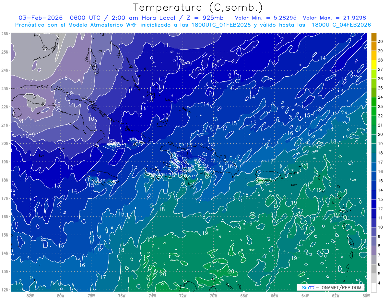Click the latitude axis label '12N'
Screen dimensions: 389x300
click(5, 290)
